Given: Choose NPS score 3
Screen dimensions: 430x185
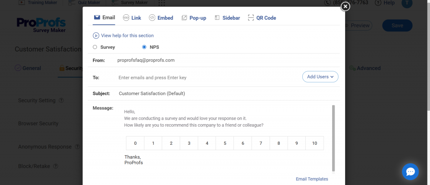Looking at the screenshot, I should click(189, 143).
